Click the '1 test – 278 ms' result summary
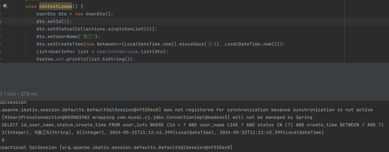 [20, 94]
